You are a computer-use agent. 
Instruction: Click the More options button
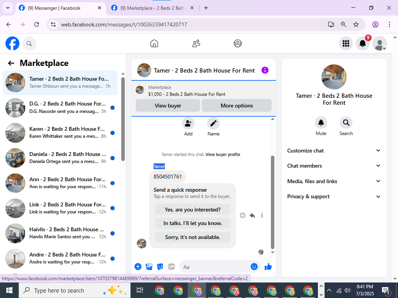(237, 106)
